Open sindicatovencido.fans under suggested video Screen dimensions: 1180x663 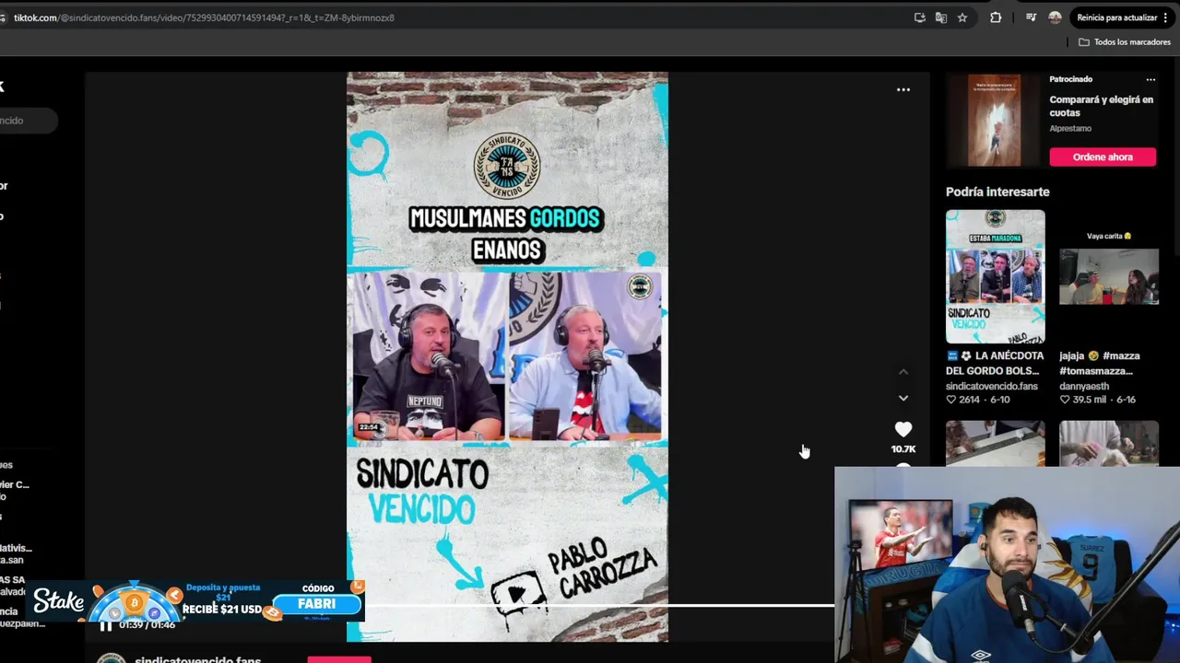[992, 386]
